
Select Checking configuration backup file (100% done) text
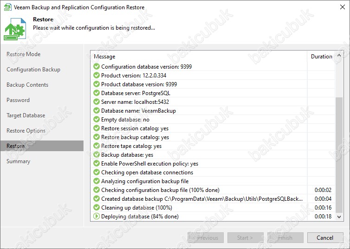coord(160,190)
